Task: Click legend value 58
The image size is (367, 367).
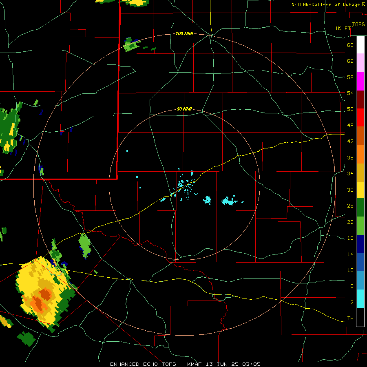Action: 350,77
